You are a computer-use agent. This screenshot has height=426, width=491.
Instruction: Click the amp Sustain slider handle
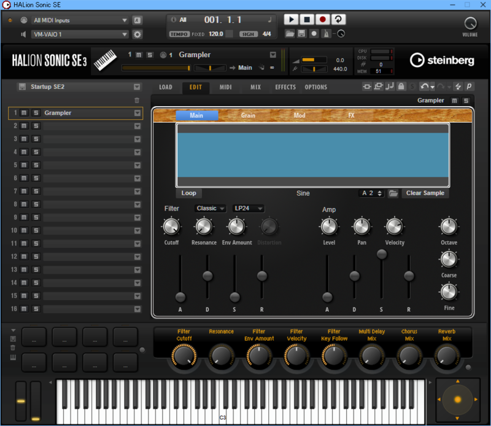point(381,254)
